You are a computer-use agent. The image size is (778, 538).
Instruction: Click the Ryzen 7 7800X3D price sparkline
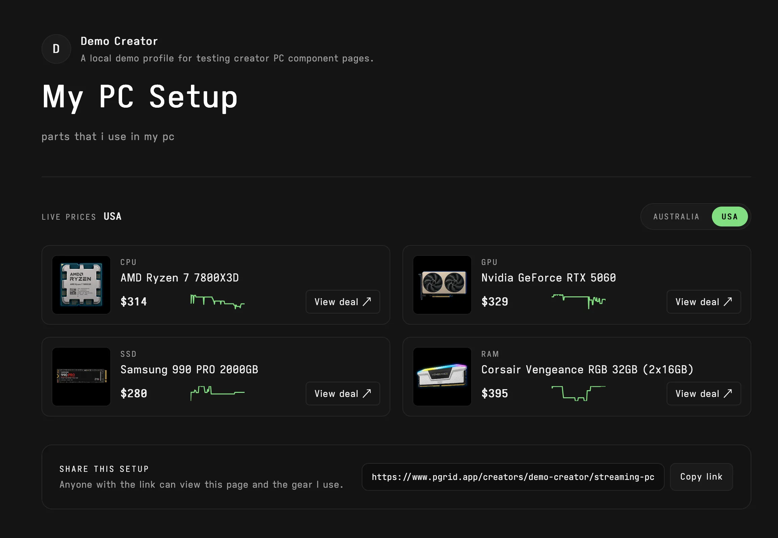(218, 301)
